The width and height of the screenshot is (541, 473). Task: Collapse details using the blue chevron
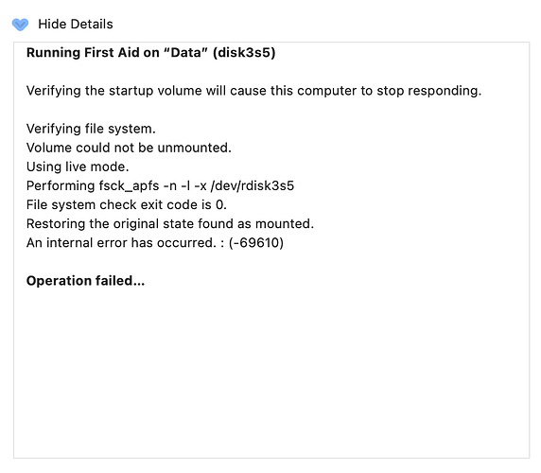[x=20, y=25]
